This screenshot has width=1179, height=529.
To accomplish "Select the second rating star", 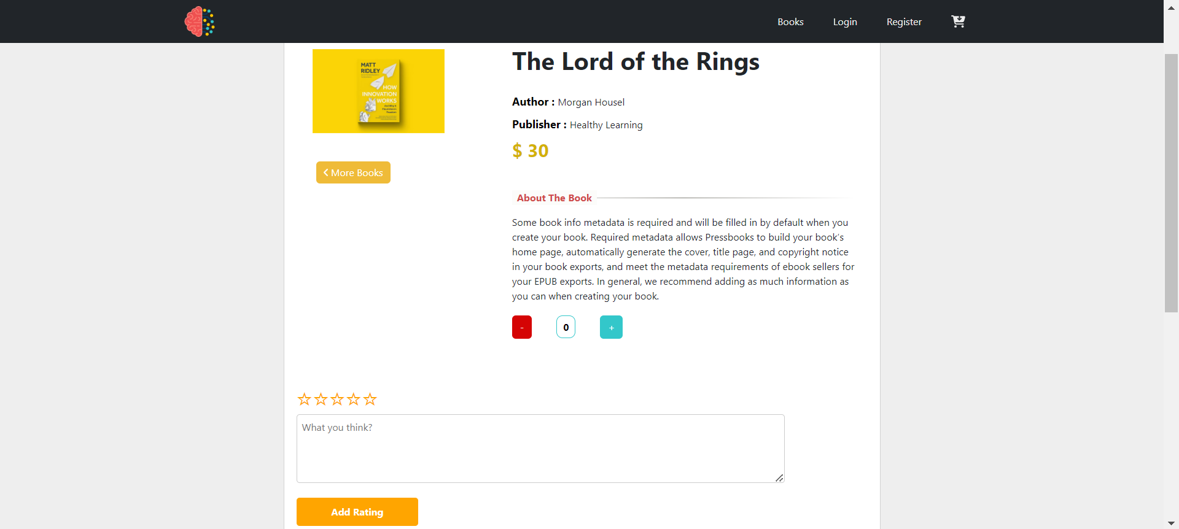I will (321, 400).
